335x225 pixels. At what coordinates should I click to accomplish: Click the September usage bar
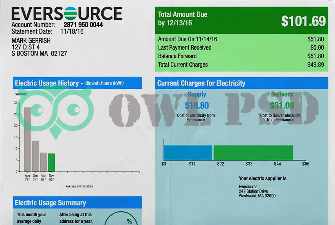click(x=36, y=156)
